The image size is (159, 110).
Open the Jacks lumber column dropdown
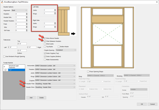click(55, 73)
